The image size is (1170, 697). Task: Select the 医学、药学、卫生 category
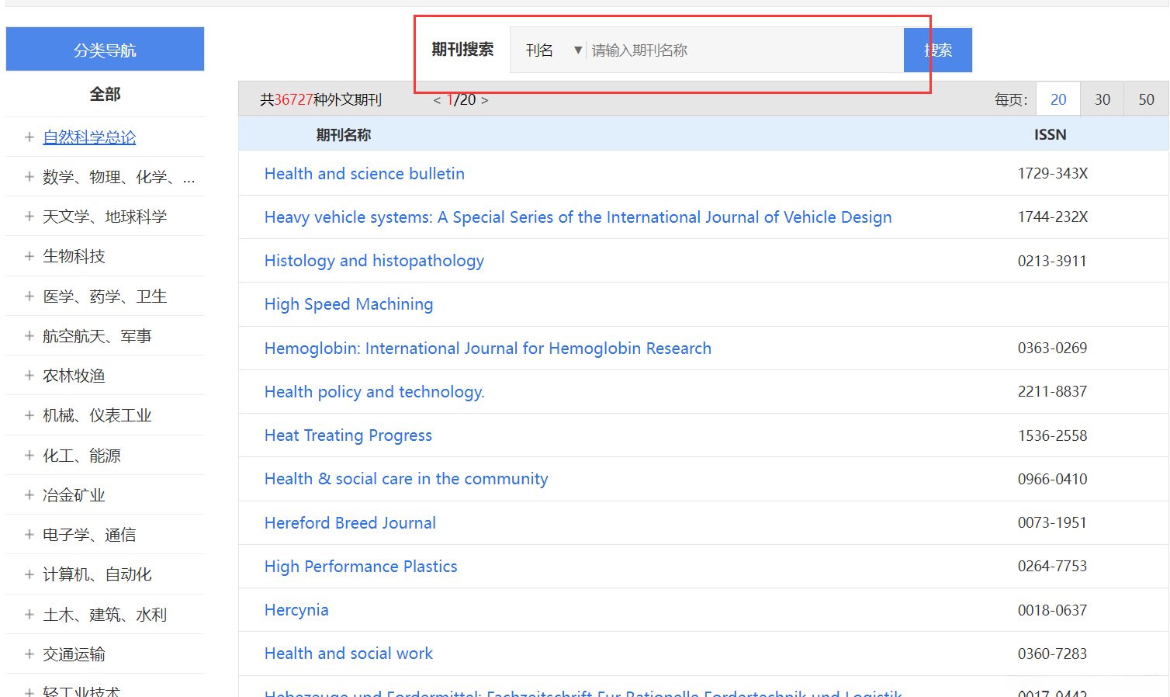click(105, 296)
